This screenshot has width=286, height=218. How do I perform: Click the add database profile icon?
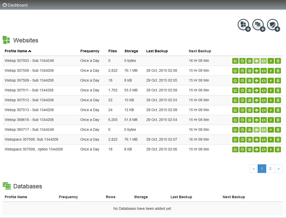tap(259, 25)
